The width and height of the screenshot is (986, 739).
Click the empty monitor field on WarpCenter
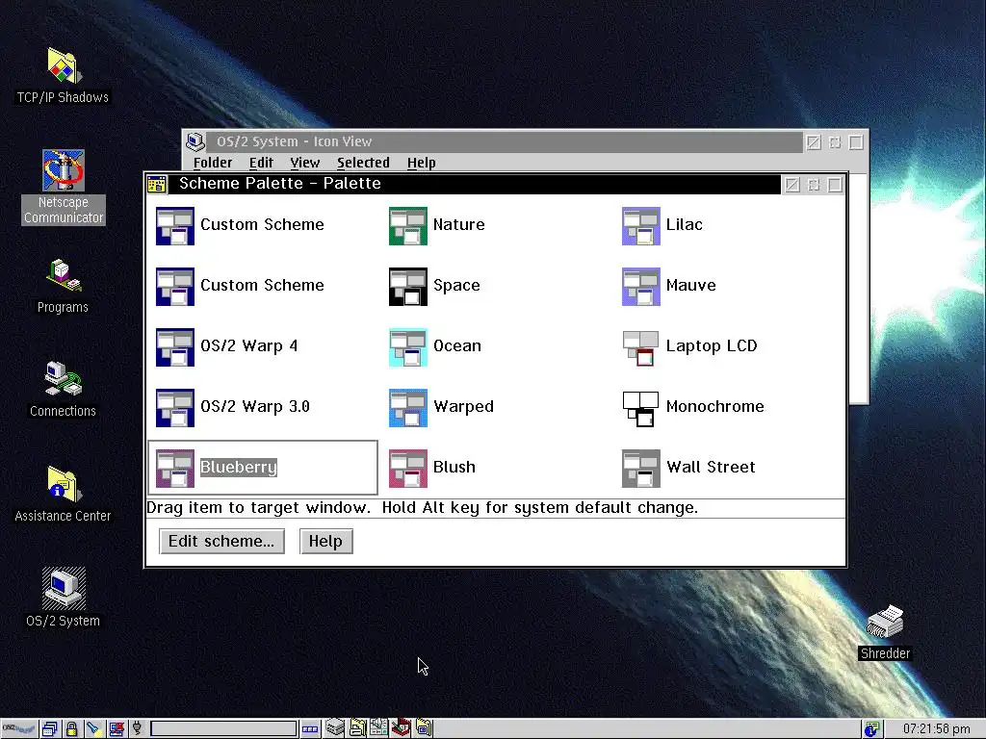tap(223, 729)
